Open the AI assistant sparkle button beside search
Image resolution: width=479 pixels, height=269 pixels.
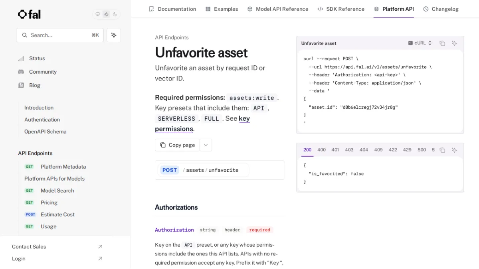point(114,35)
